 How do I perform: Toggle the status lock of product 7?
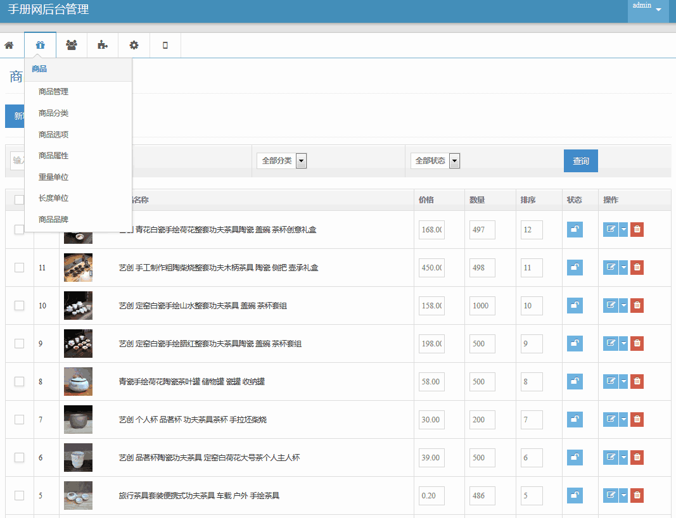[x=575, y=419]
